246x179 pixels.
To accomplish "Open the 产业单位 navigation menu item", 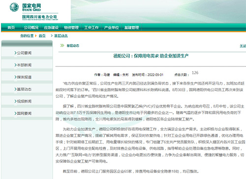I will tap(112, 28).
